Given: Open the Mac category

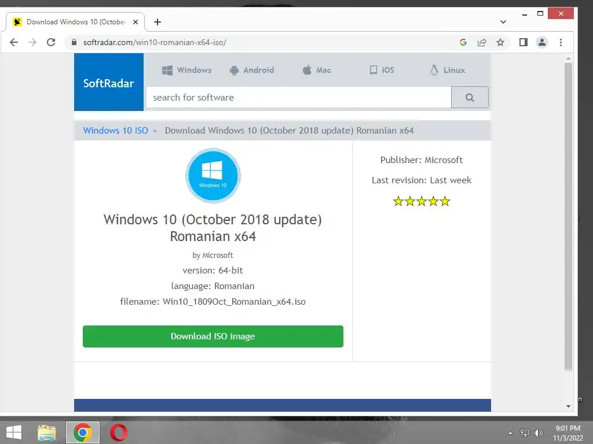Looking at the screenshot, I should (317, 70).
